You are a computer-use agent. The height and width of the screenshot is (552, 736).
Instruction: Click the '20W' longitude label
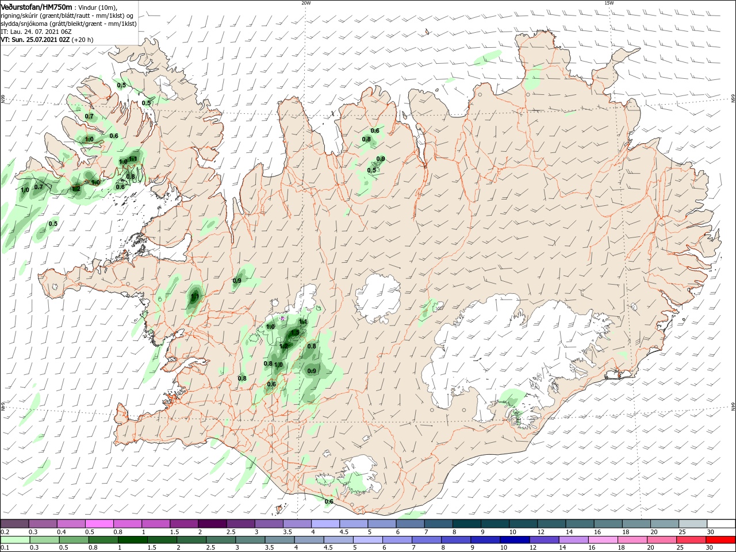[x=306, y=3]
